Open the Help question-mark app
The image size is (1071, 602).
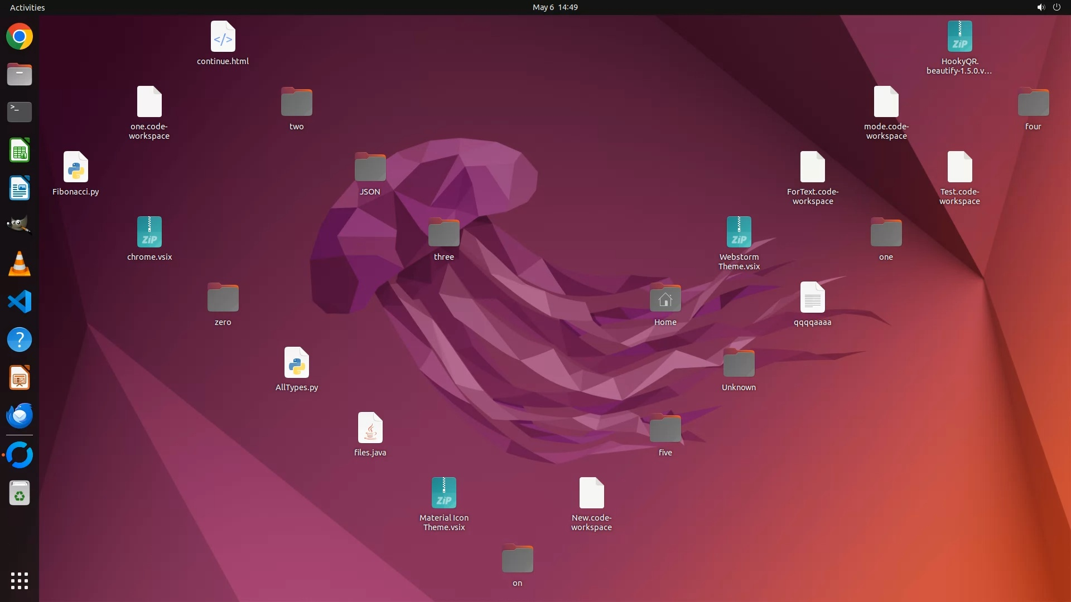pyautogui.click(x=20, y=340)
